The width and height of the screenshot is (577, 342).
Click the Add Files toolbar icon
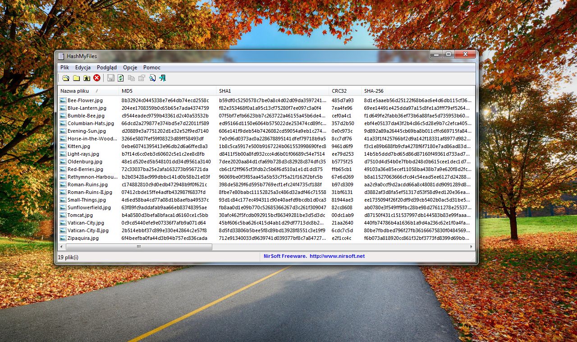click(66, 78)
